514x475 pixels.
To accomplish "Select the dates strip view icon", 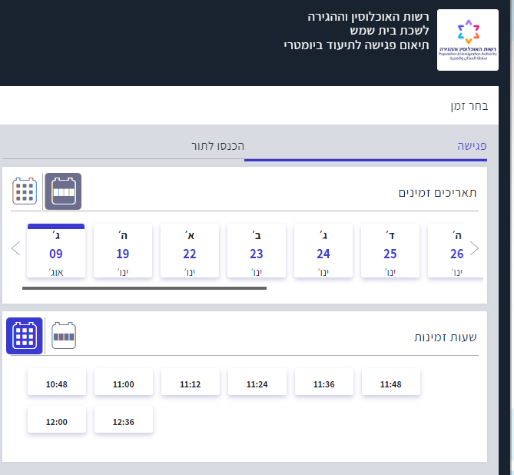I will [63, 191].
